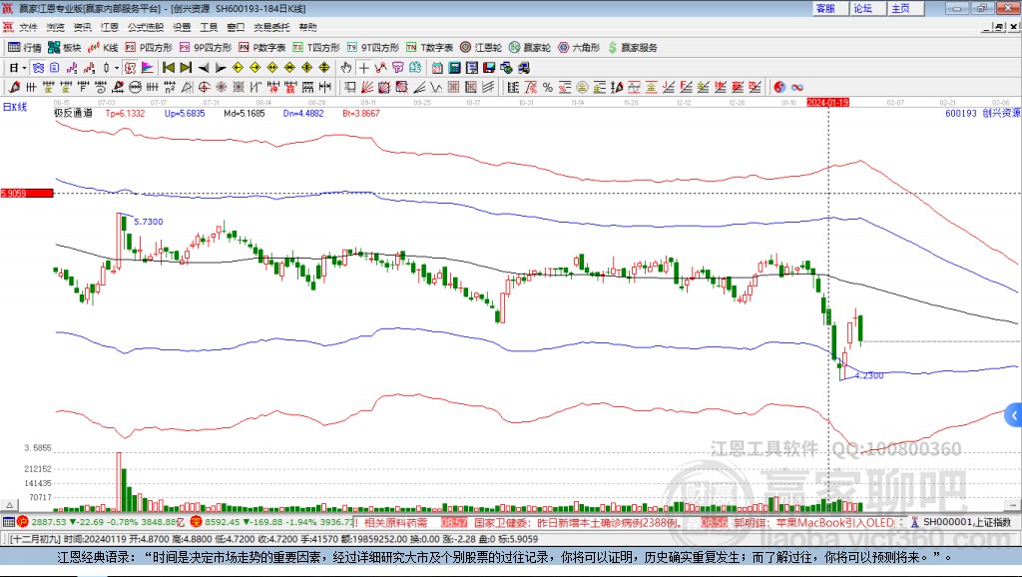Open the 工具 menu
This screenshot has height=577, width=1022.
[x=209, y=27]
